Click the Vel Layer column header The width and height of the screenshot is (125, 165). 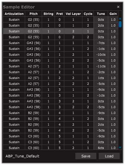pyautogui.click(x=73, y=14)
